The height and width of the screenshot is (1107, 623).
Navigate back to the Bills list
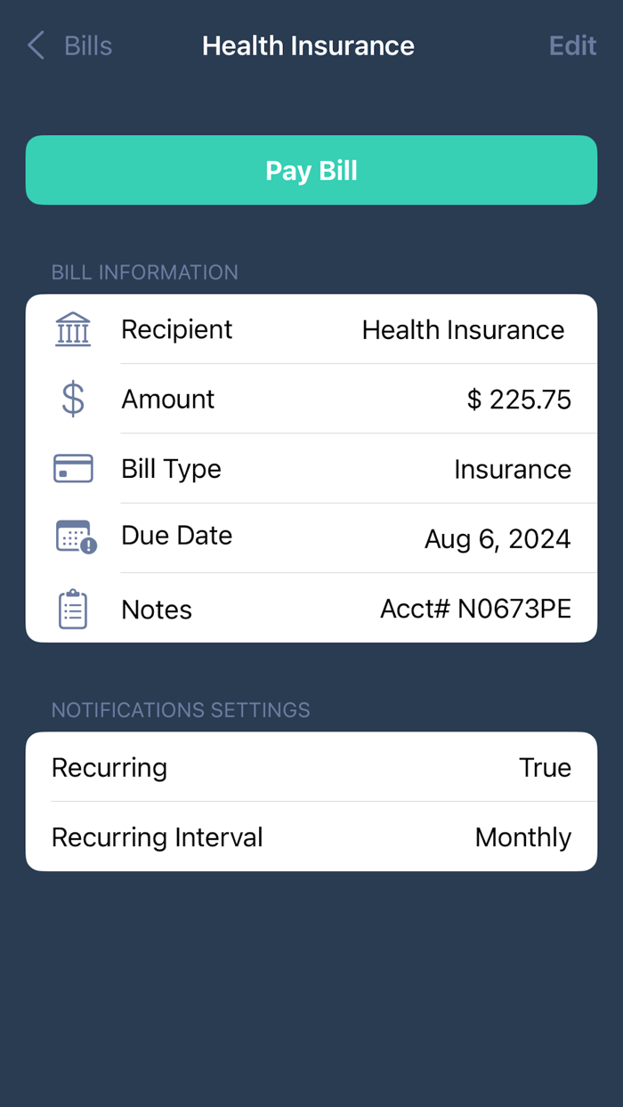click(x=67, y=45)
